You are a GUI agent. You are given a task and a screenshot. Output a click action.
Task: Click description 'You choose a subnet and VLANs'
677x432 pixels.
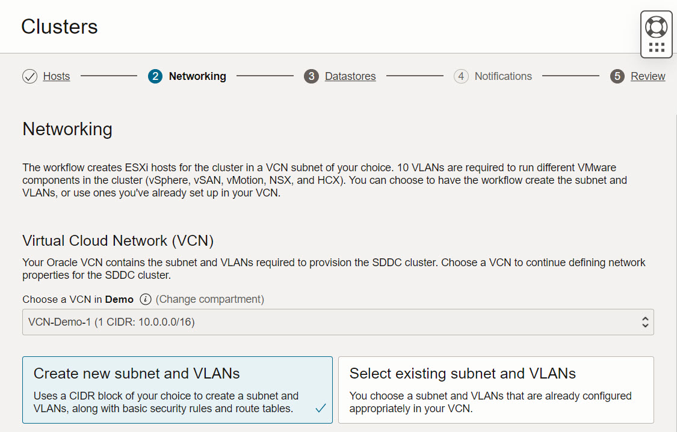(490, 402)
